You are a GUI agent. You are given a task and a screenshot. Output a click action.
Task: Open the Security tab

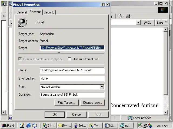click(49, 12)
